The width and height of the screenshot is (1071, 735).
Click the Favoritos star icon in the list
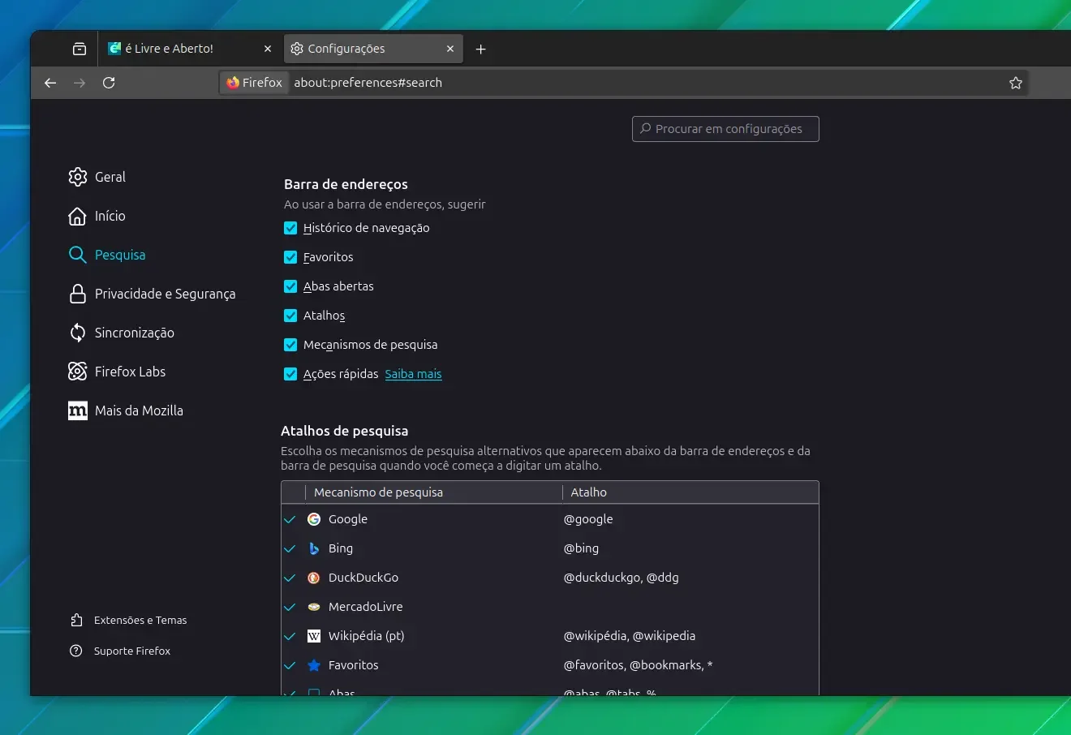pos(314,665)
